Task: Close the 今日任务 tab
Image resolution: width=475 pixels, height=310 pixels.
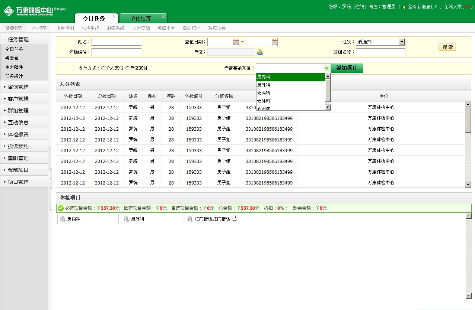Action: point(114,17)
